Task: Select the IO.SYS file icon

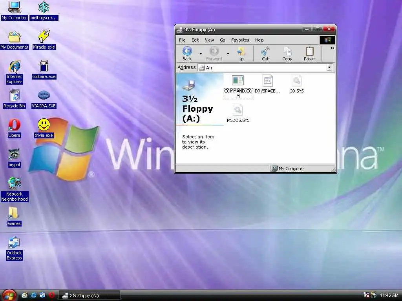Action: [x=297, y=80]
